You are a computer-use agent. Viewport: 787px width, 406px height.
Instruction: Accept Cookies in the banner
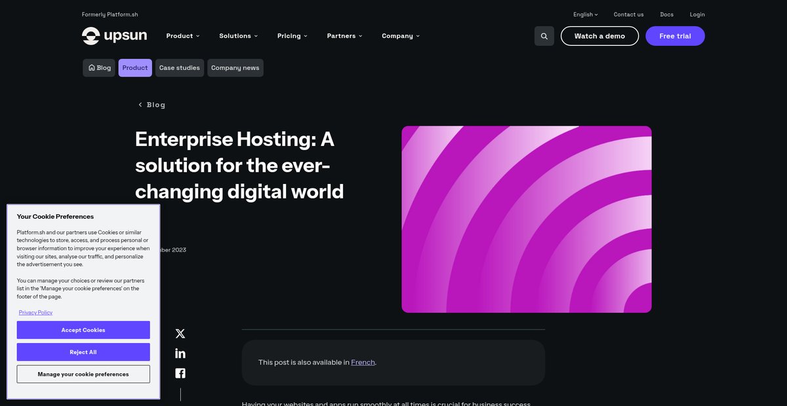click(x=83, y=330)
